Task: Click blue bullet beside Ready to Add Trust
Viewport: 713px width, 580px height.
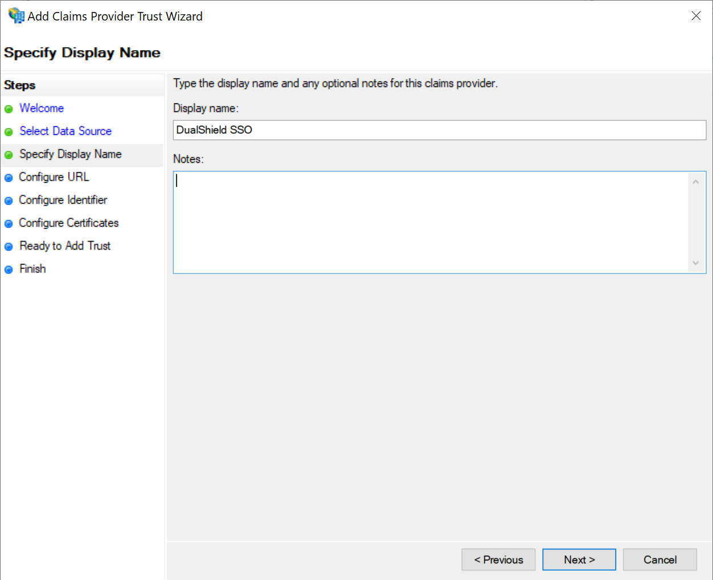Action: (x=9, y=247)
